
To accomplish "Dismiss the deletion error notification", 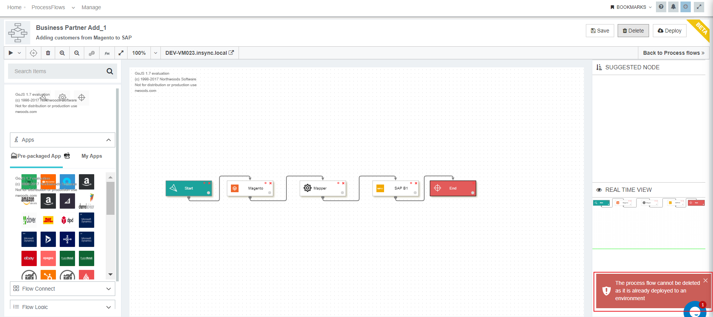I will click(x=705, y=281).
